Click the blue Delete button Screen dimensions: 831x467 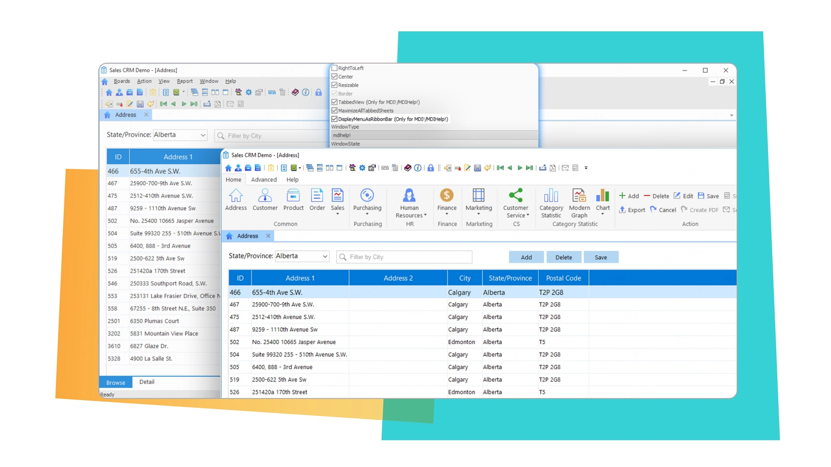pyautogui.click(x=564, y=257)
